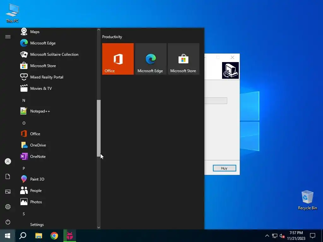Jump to letter N section header

click(24, 101)
